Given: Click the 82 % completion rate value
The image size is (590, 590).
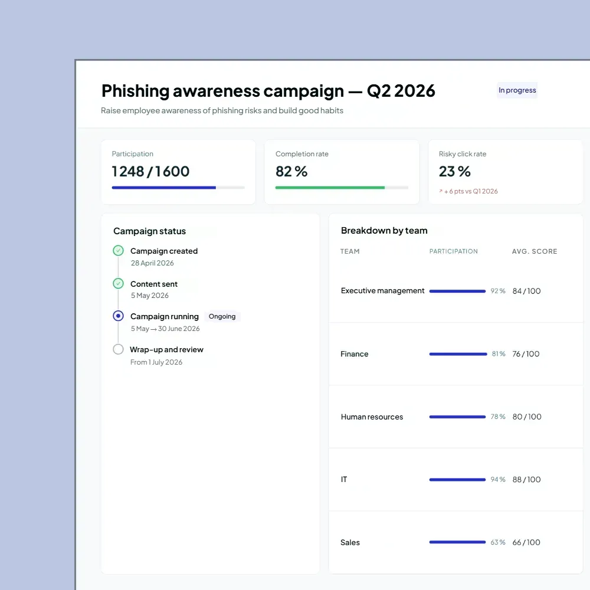Looking at the screenshot, I should pyautogui.click(x=291, y=172).
